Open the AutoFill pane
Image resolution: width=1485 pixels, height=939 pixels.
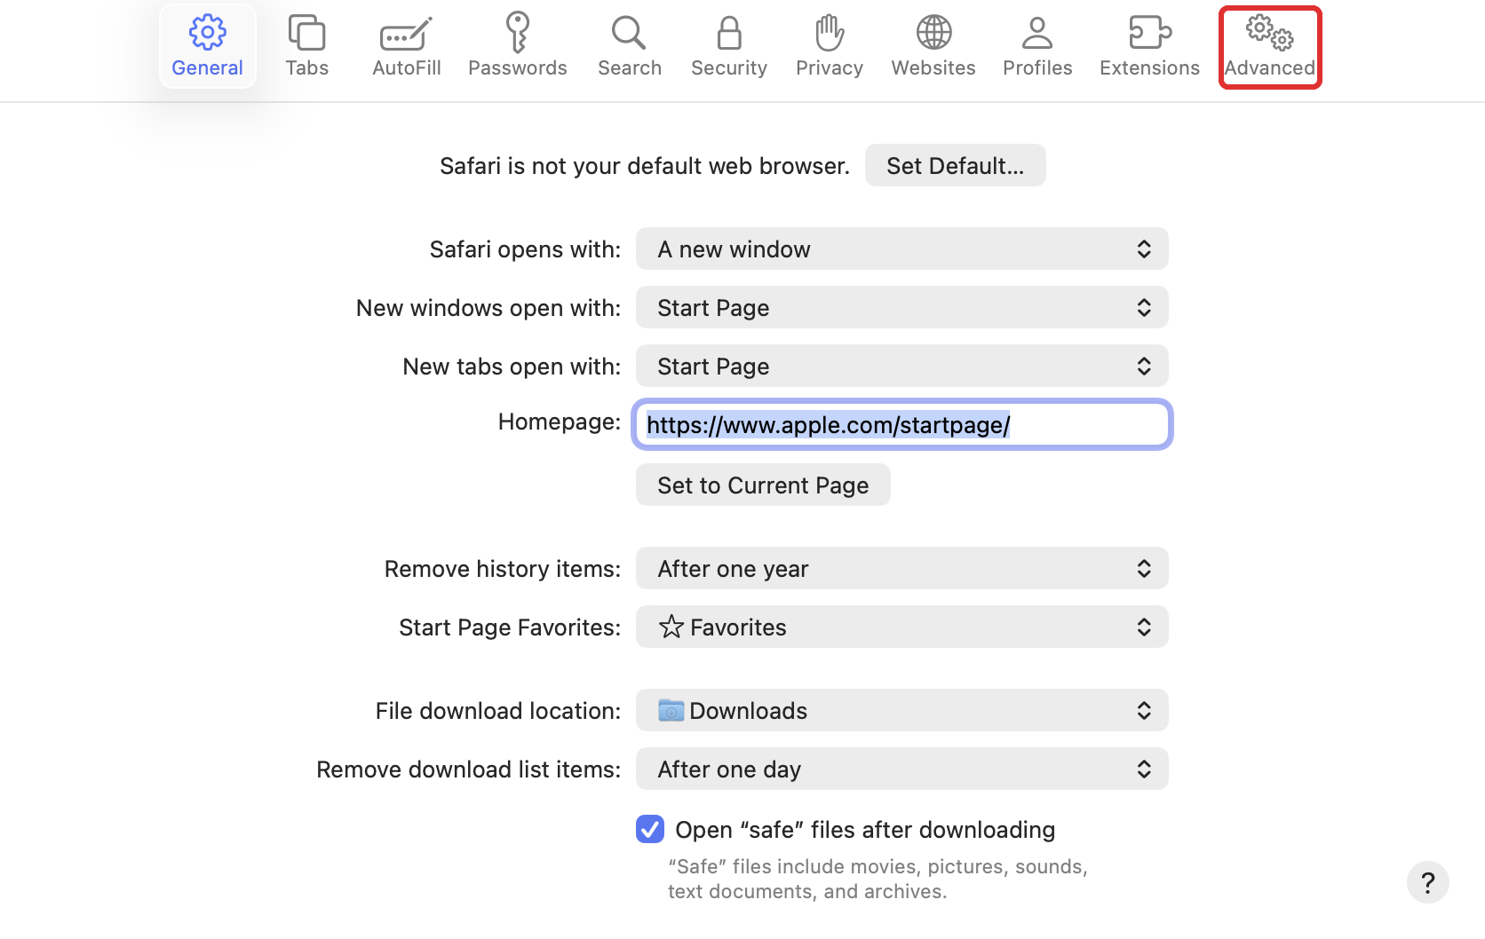407,47
